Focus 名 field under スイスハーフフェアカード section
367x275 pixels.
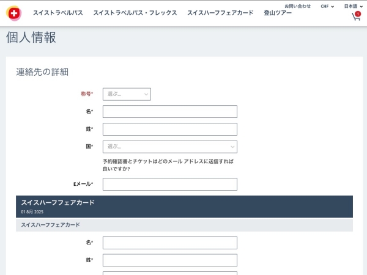point(170,243)
